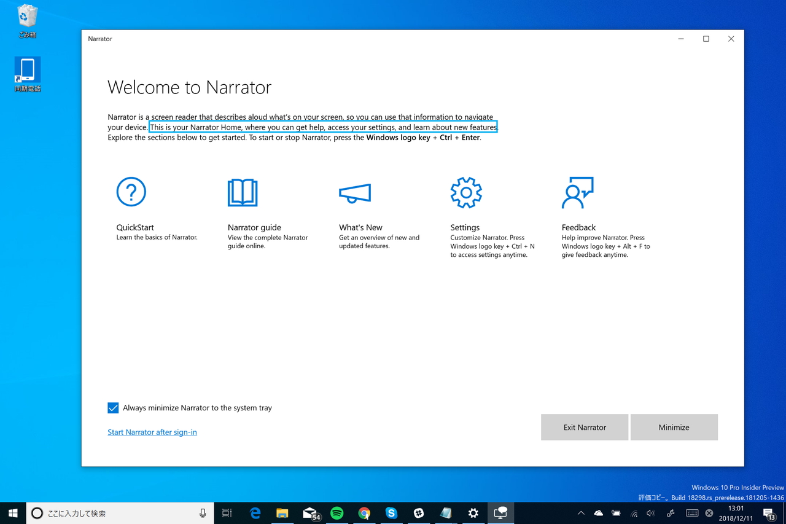Click "View the complete Narrator guide online." text
The width and height of the screenshot is (786, 524).
click(x=268, y=242)
